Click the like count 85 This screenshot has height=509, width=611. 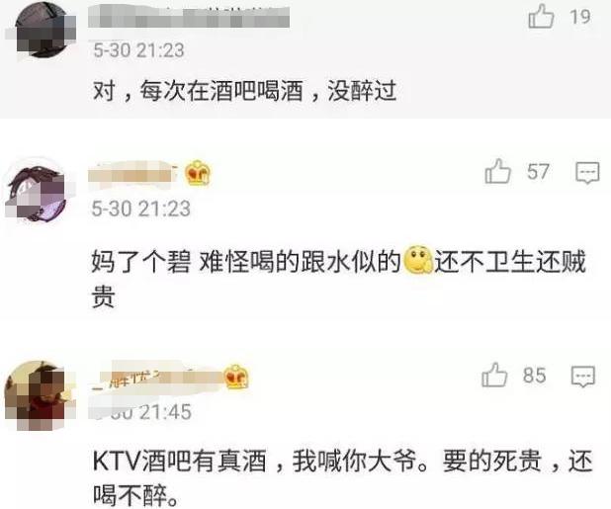[534, 376]
